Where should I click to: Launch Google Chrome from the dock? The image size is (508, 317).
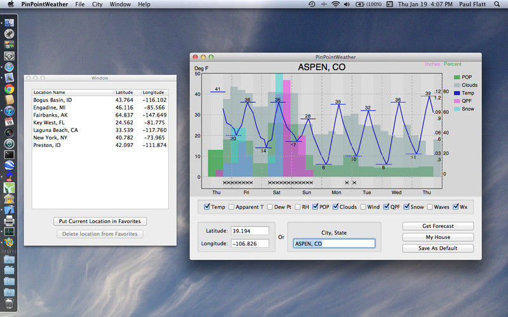[9, 89]
